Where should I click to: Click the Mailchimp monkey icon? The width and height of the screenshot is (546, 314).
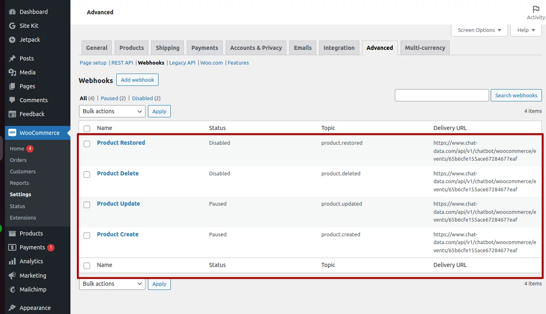click(x=12, y=289)
